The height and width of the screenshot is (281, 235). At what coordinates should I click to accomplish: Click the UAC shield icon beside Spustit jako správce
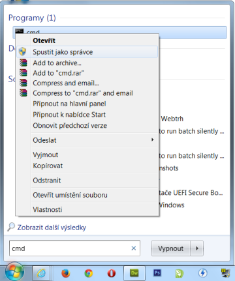22,52
